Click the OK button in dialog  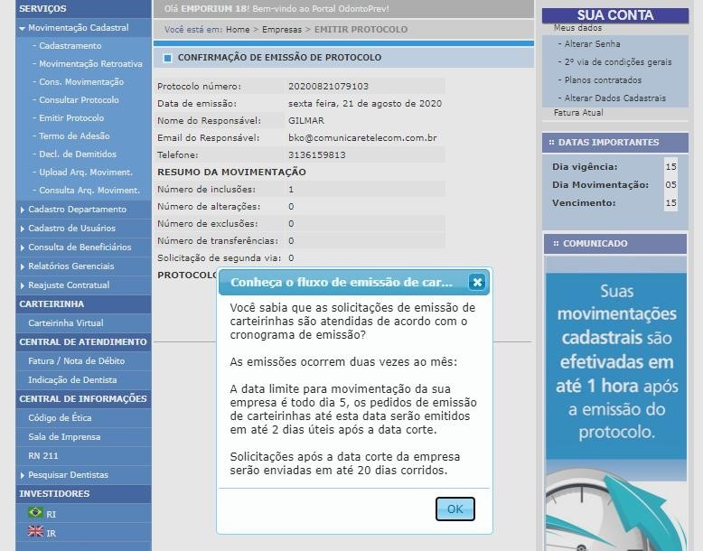455,509
